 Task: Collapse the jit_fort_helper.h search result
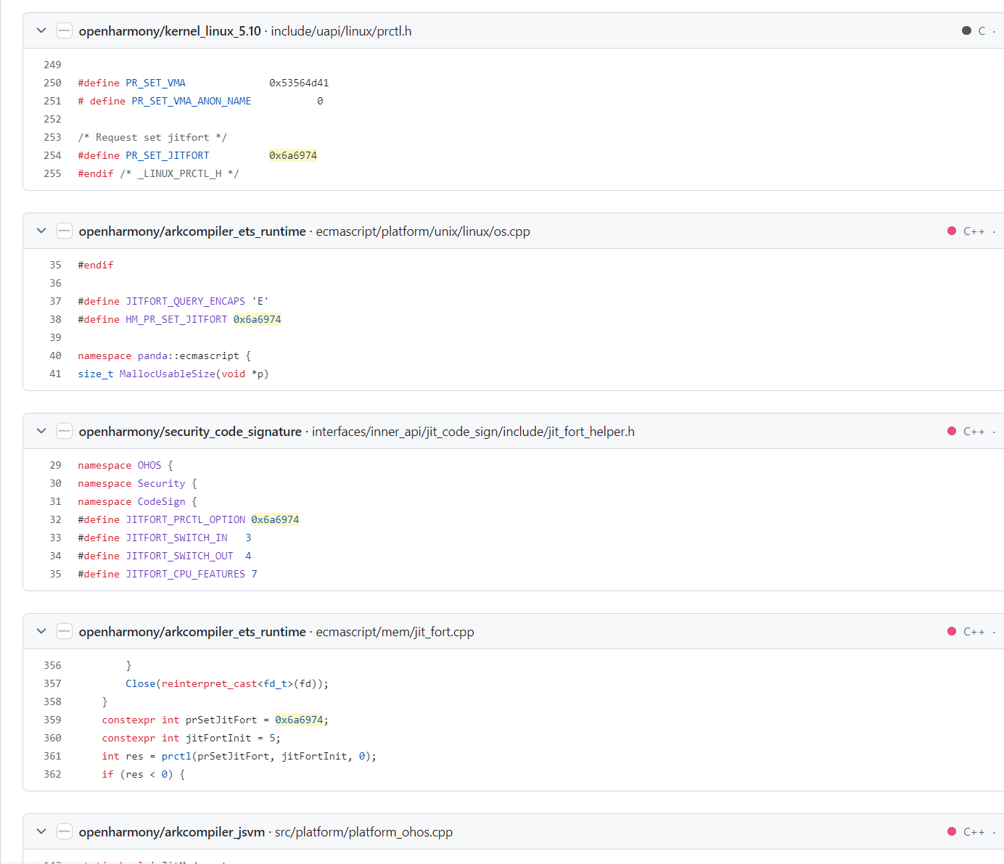point(41,431)
